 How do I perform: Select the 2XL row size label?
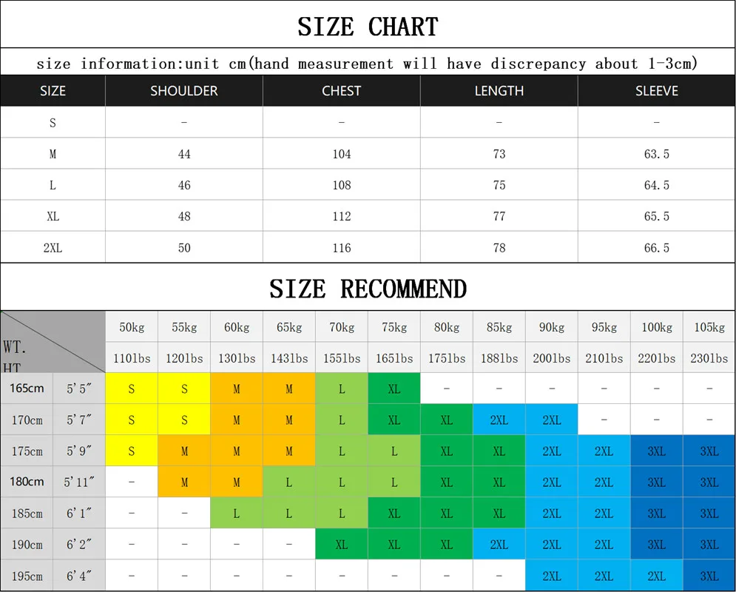(53, 247)
